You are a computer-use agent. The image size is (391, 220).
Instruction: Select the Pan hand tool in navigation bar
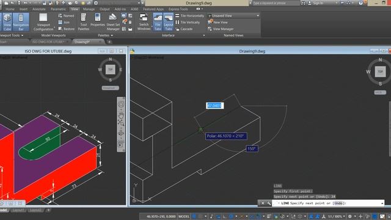(x=121, y=116)
